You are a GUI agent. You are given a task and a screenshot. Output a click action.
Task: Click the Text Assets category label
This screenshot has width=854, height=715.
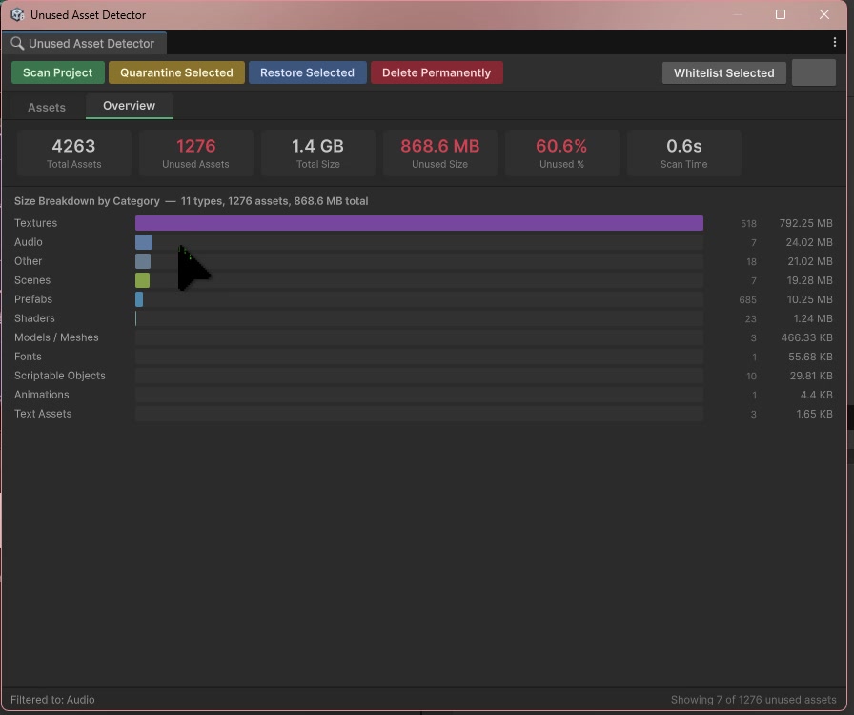43,414
